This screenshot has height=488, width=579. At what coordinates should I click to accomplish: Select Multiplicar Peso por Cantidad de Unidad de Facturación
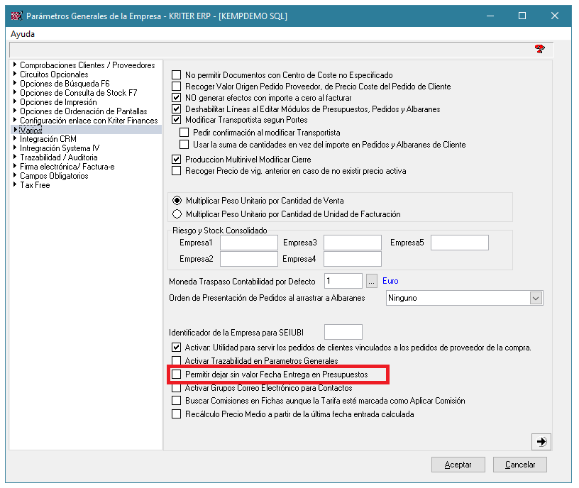tap(177, 213)
